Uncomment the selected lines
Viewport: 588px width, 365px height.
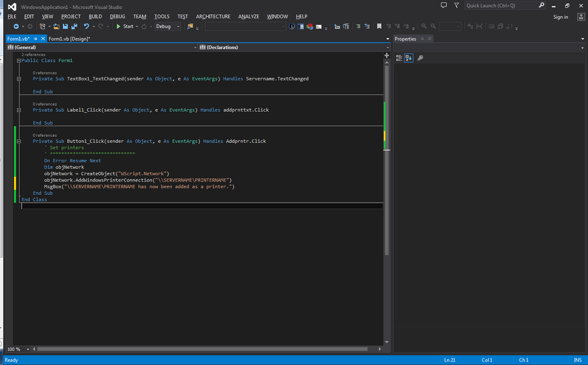[367, 26]
